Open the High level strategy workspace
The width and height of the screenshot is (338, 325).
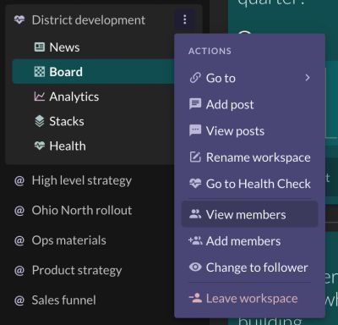(x=82, y=180)
